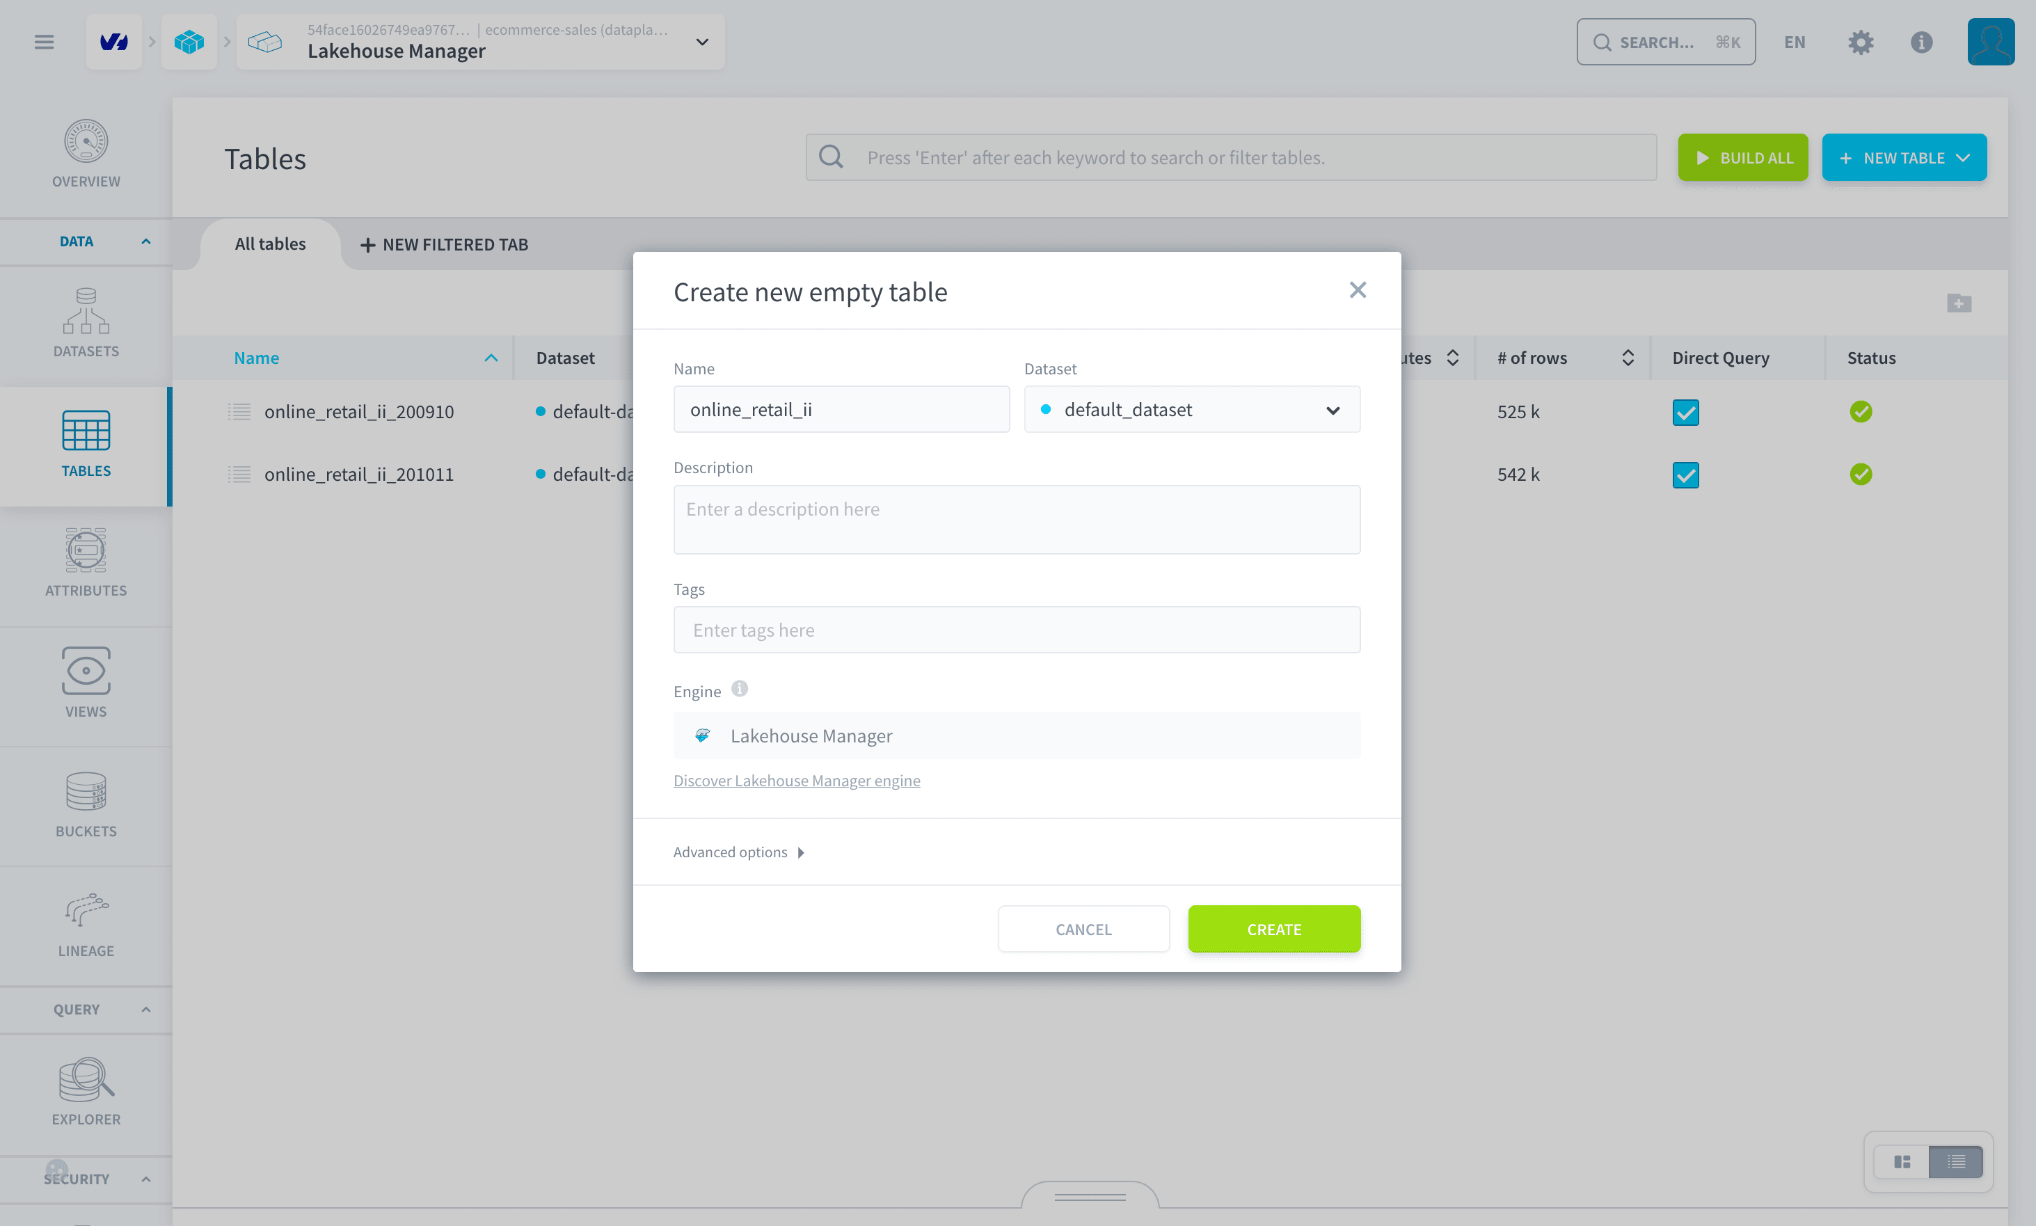Expand Advanced options

click(x=738, y=852)
